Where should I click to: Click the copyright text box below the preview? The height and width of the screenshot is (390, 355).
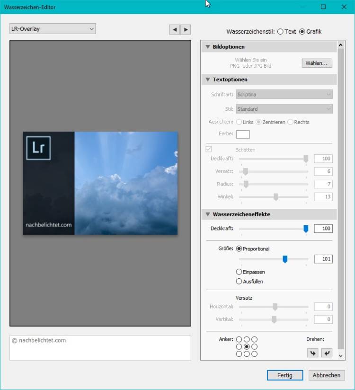[100, 348]
